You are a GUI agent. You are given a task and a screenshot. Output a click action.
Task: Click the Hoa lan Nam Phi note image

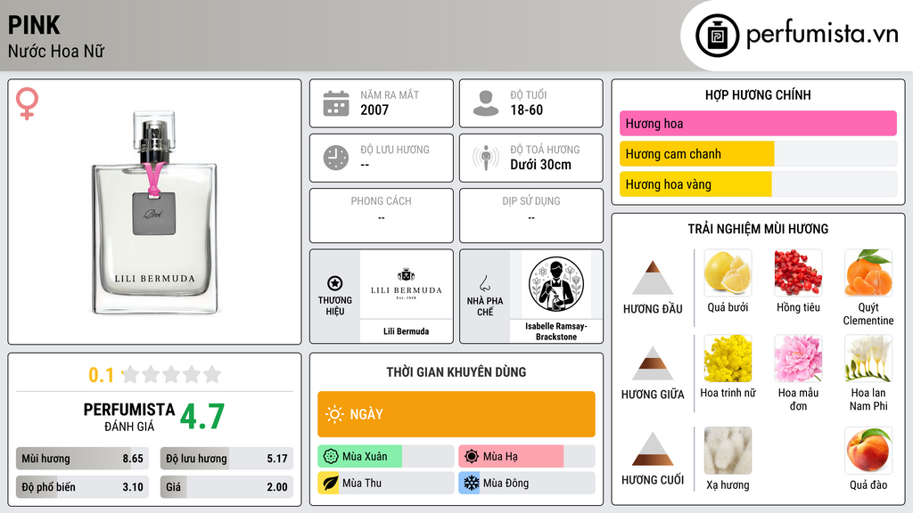(868, 358)
